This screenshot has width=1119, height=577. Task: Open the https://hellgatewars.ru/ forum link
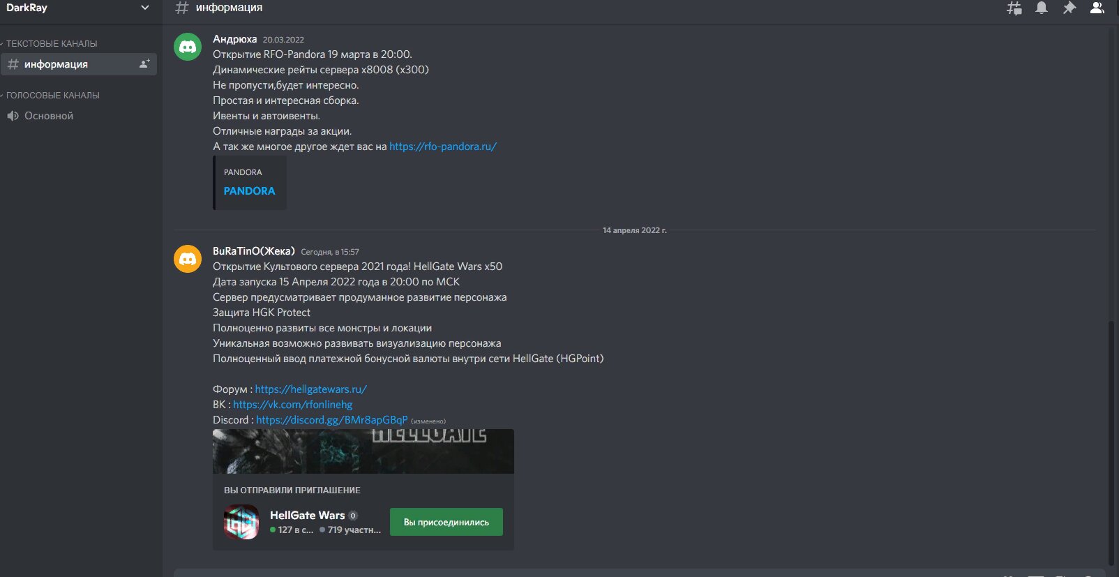coord(310,389)
